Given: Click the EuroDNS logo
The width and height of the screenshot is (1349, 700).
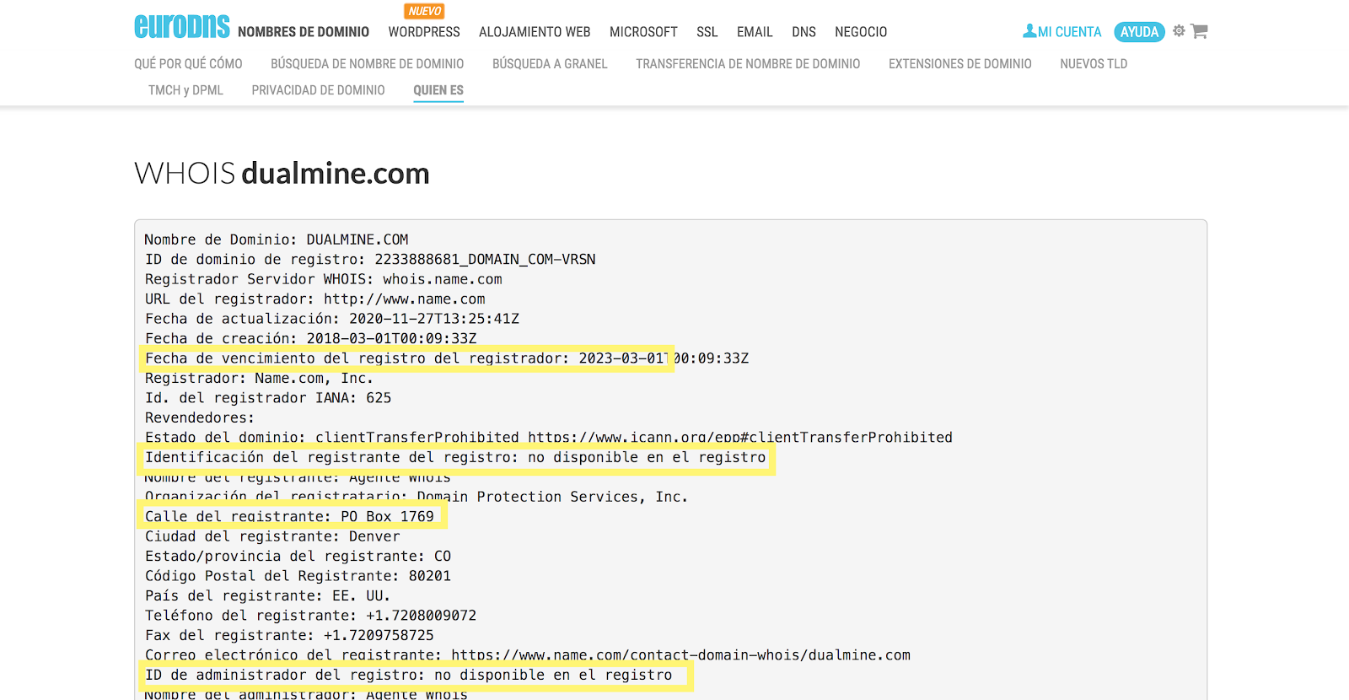Looking at the screenshot, I should pyautogui.click(x=181, y=26).
